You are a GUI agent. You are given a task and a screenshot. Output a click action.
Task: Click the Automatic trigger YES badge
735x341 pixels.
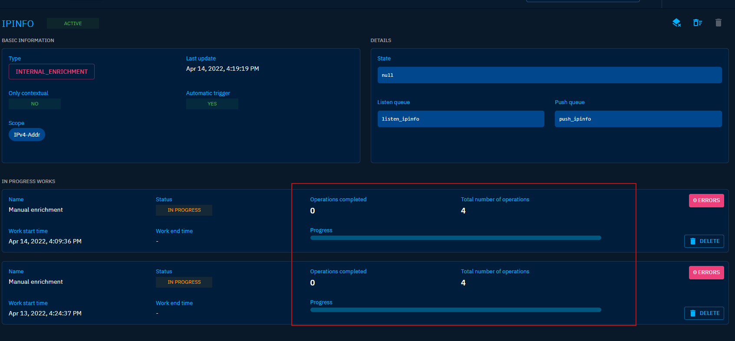(x=212, y=104)
